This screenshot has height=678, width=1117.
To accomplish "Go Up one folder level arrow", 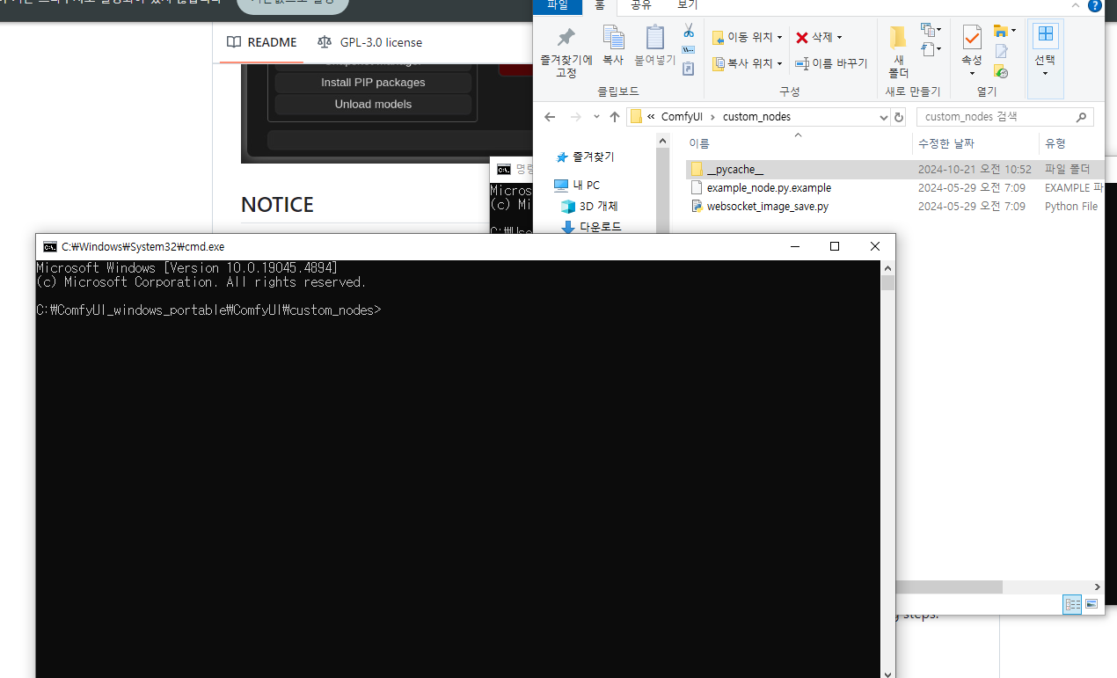I will [x=615, y=117].
